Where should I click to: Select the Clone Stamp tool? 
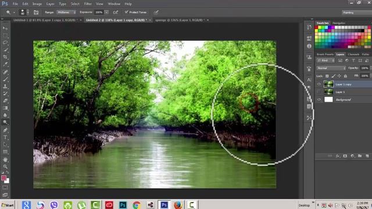pyautogui.click(x=5, y=87)
